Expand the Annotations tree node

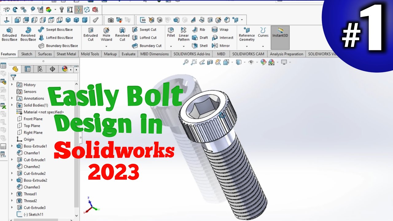[12, 98]
